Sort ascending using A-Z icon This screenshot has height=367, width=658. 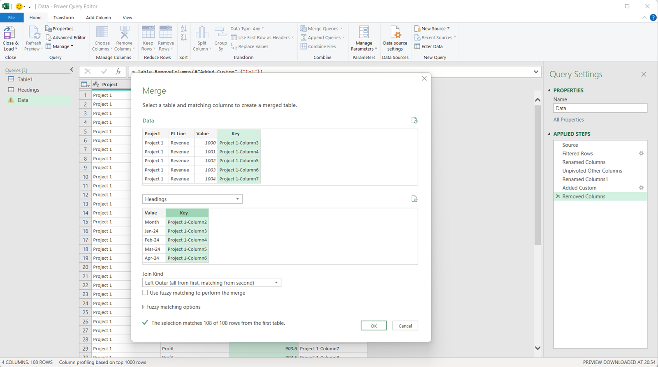point(184,28)
